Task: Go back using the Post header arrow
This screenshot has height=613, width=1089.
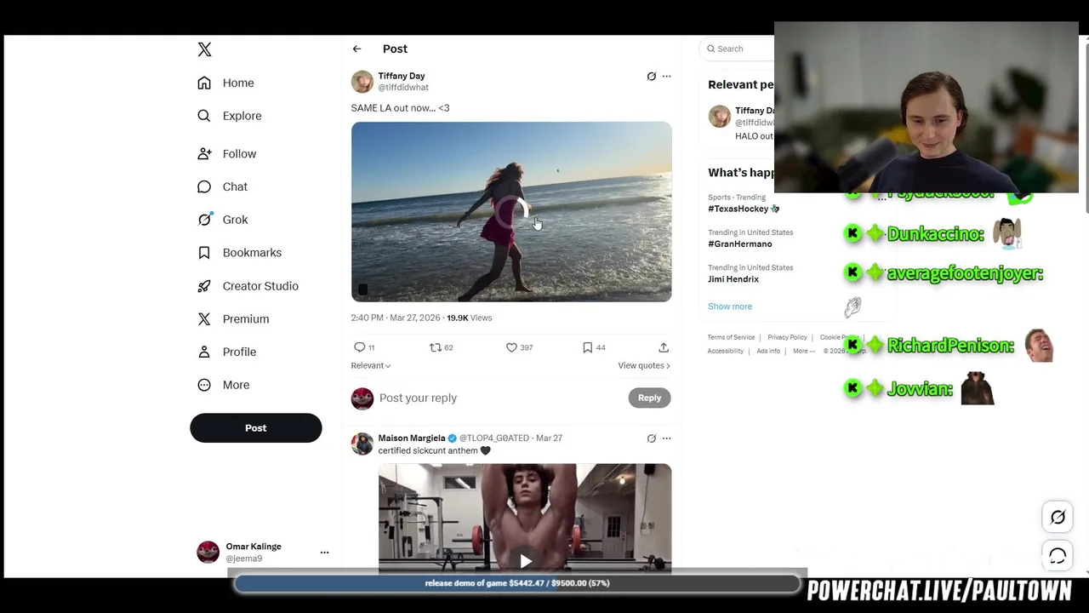Action: coord(356,49)
